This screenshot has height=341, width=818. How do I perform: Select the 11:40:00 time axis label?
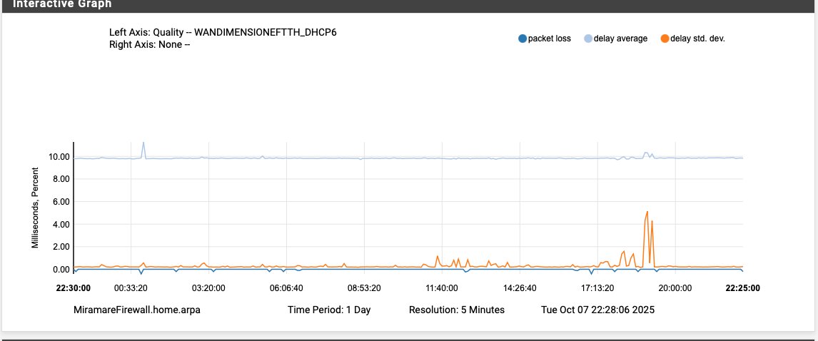(x=442, y=288)
